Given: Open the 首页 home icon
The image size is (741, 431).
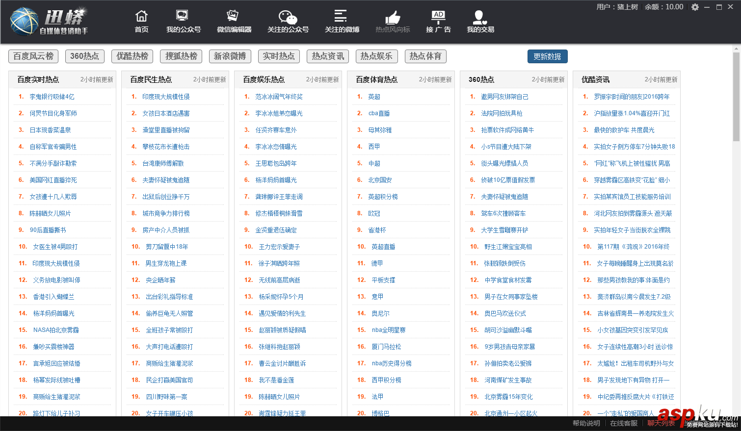Looking at the screenshot, I should [141, 20].
